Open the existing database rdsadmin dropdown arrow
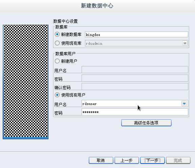195x168 pixels. pos(185,43)
